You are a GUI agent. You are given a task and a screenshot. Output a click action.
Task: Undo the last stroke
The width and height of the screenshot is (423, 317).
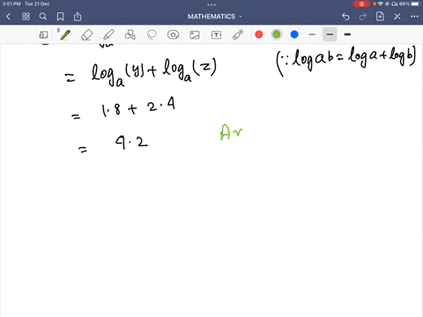point(345,17)
